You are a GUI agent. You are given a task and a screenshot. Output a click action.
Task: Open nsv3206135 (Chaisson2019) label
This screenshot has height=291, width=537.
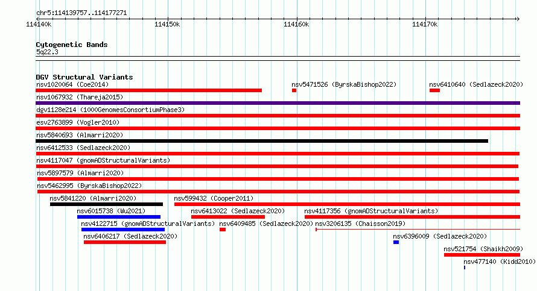(360, 224)
